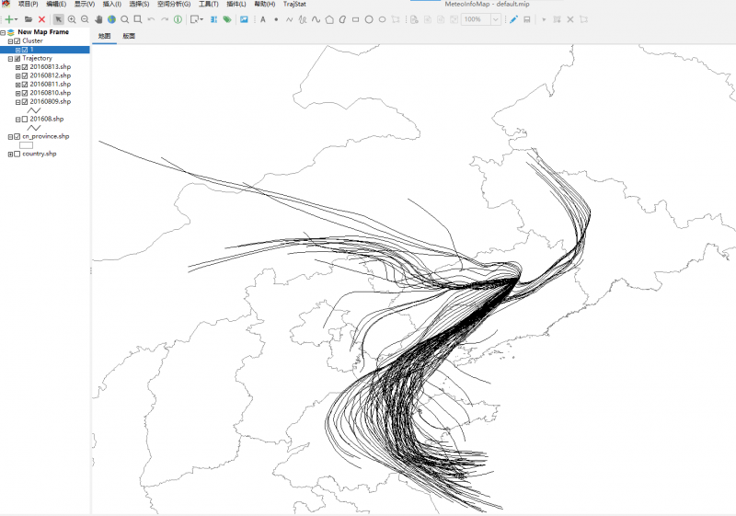Click the cn_province.shp legend symbol swatch
Image resolution: width=736 pixels, height=516 pixels.
26,145
